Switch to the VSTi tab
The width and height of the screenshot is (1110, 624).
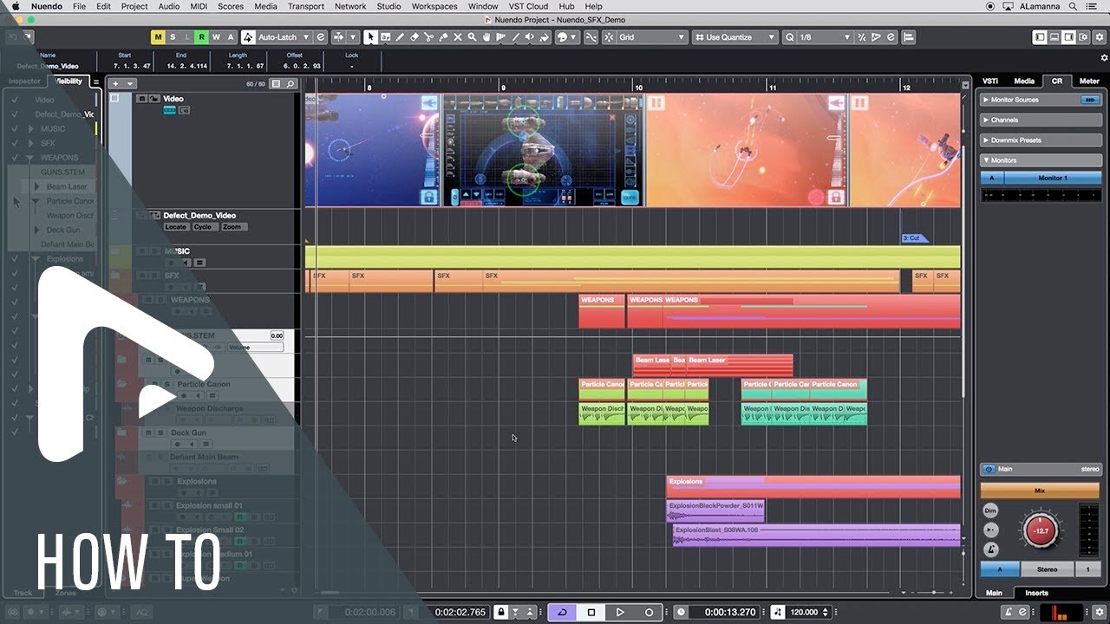(x=989, y=81)
